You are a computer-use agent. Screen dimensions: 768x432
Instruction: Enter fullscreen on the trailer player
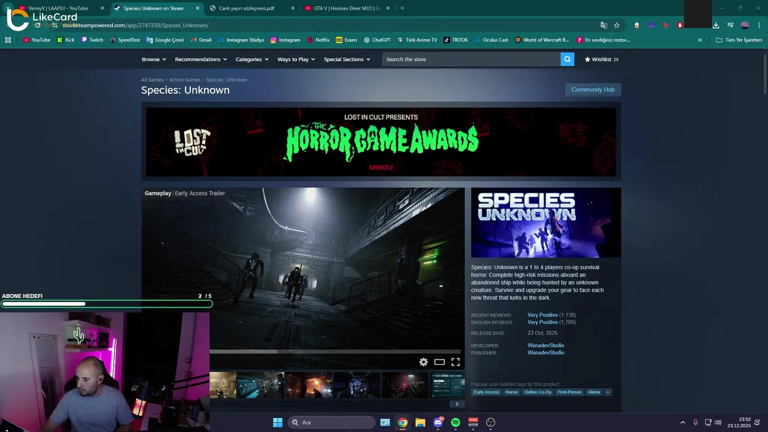455,362
